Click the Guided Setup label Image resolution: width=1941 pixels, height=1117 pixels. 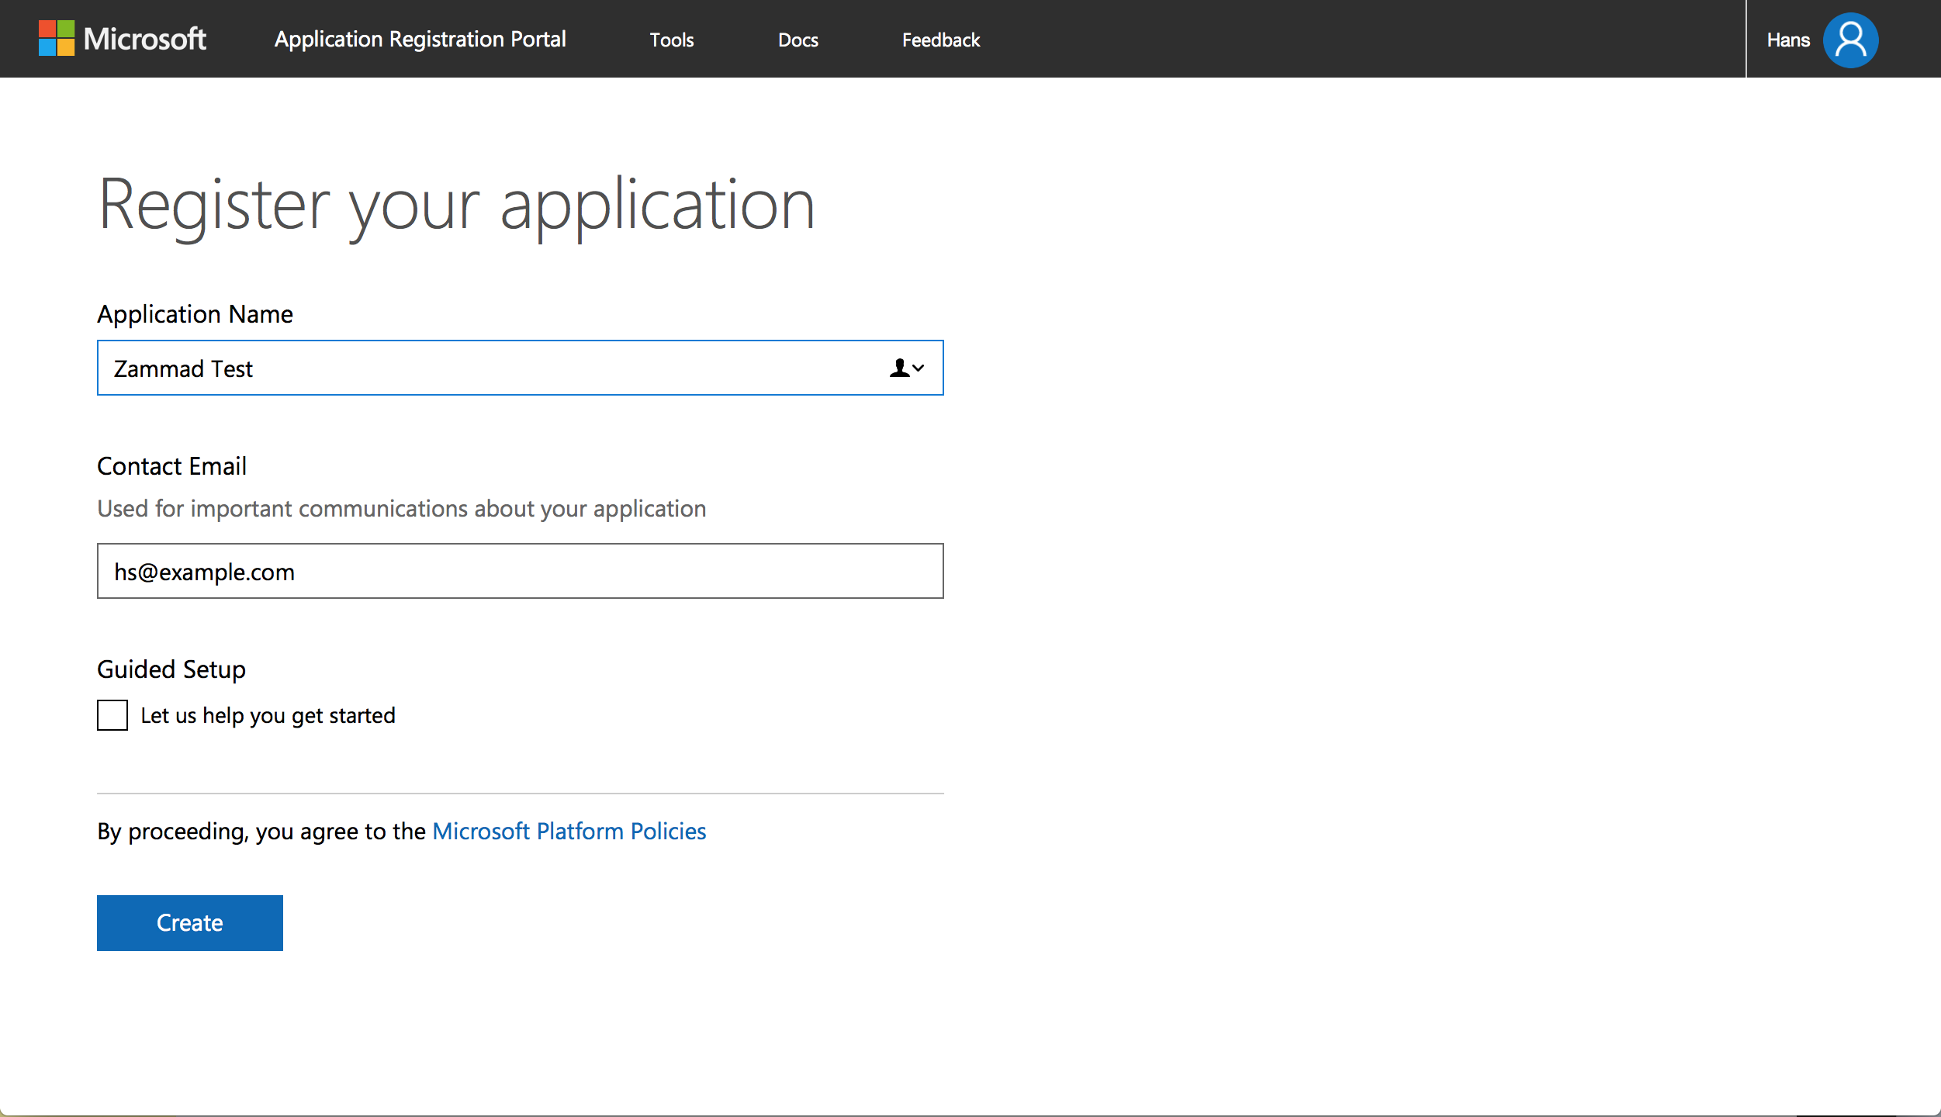coord(171,669)
